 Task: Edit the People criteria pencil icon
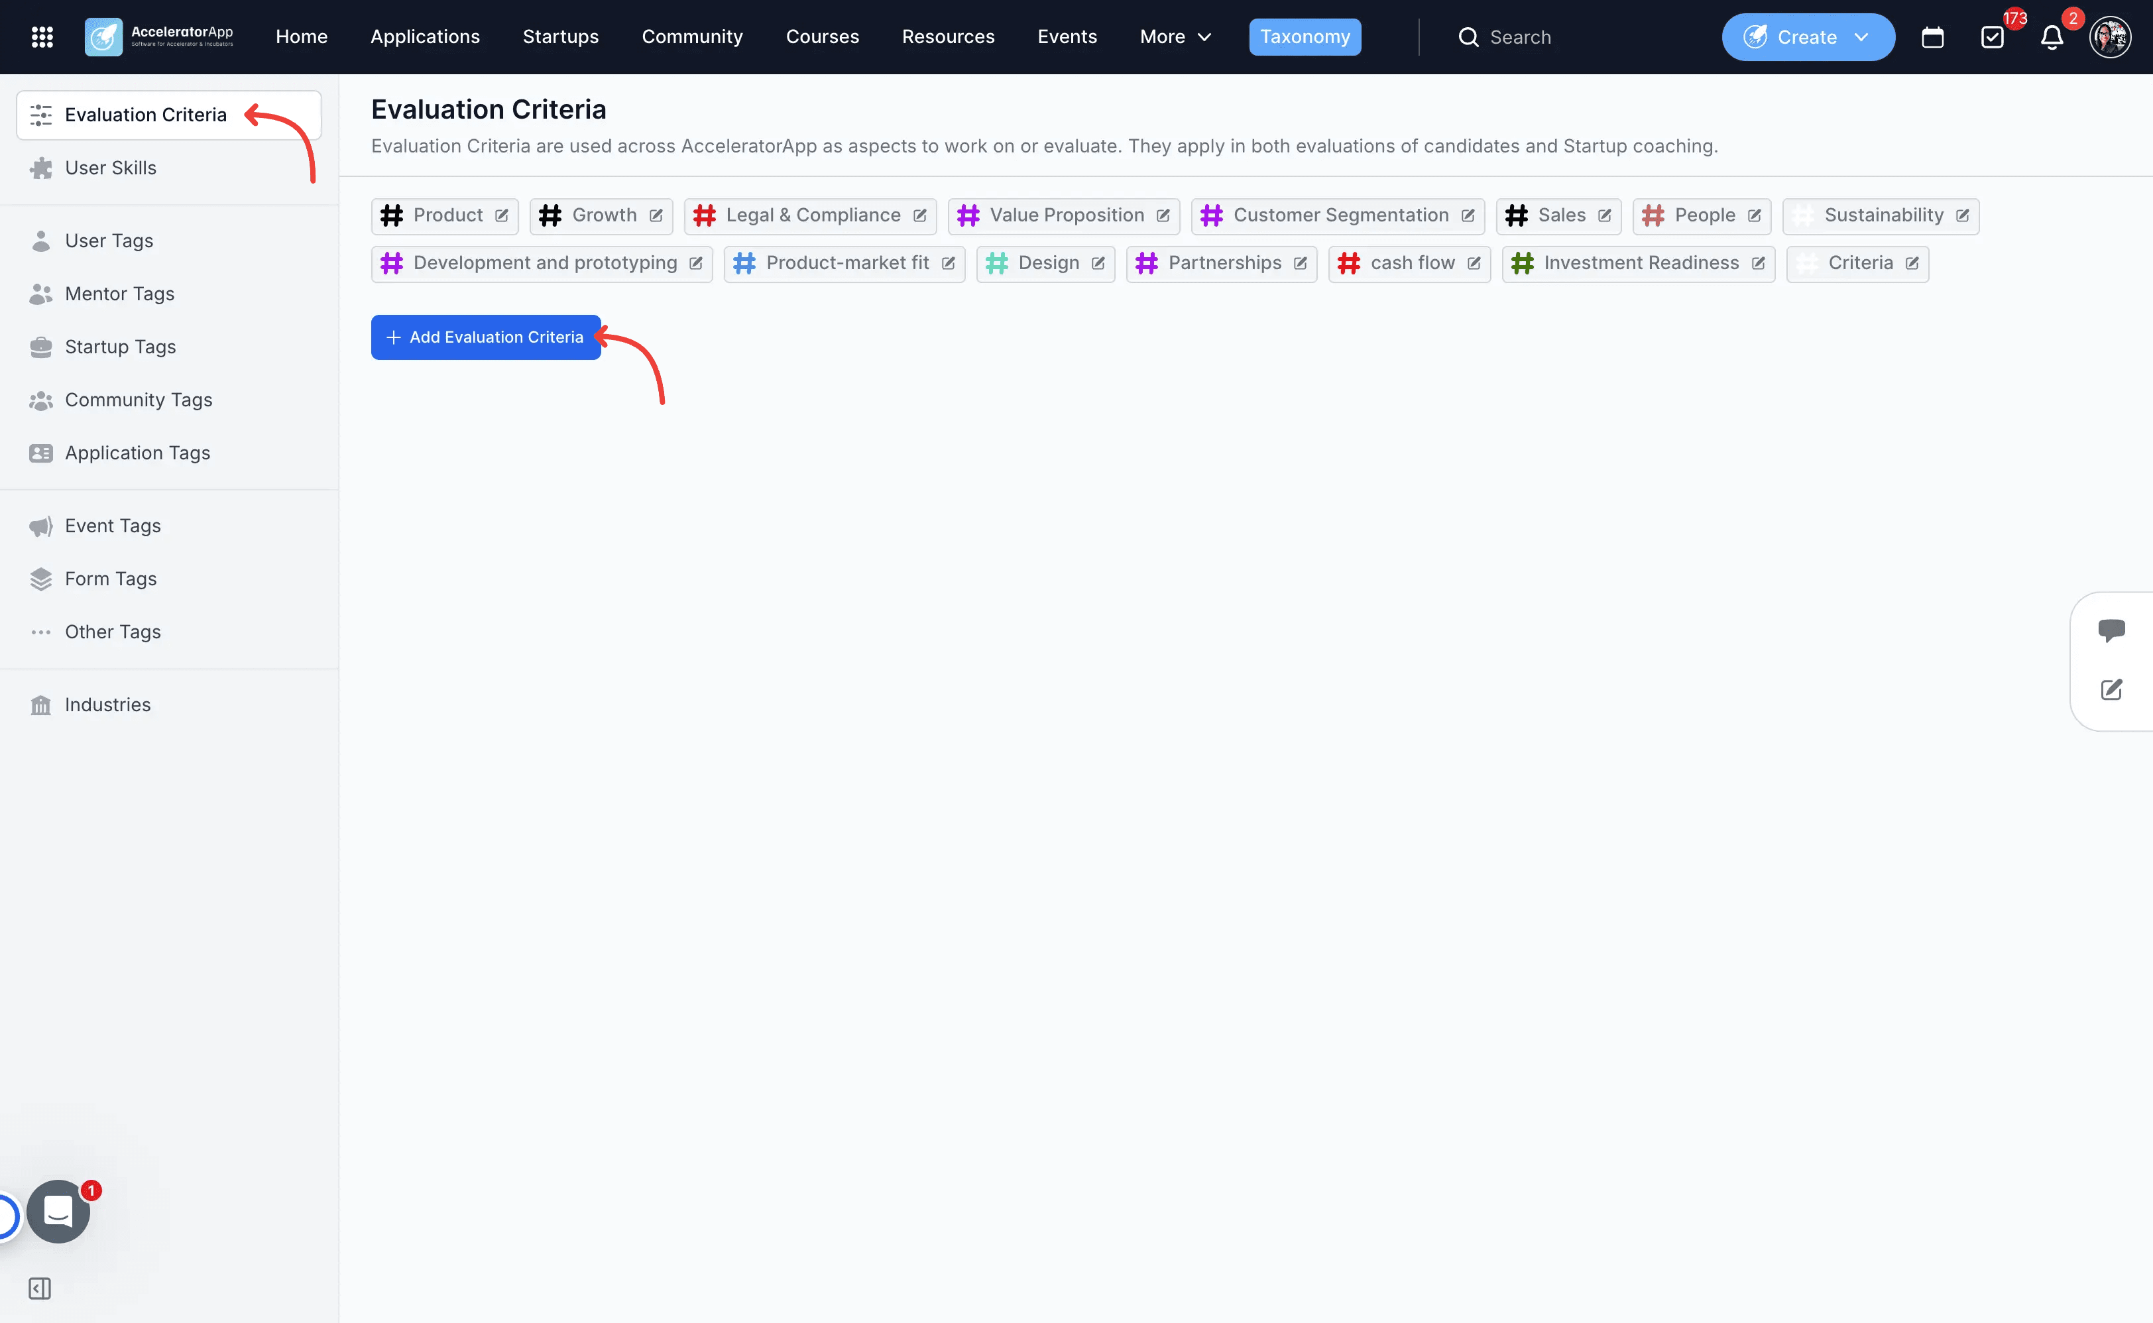click(x=1754, y=215)
